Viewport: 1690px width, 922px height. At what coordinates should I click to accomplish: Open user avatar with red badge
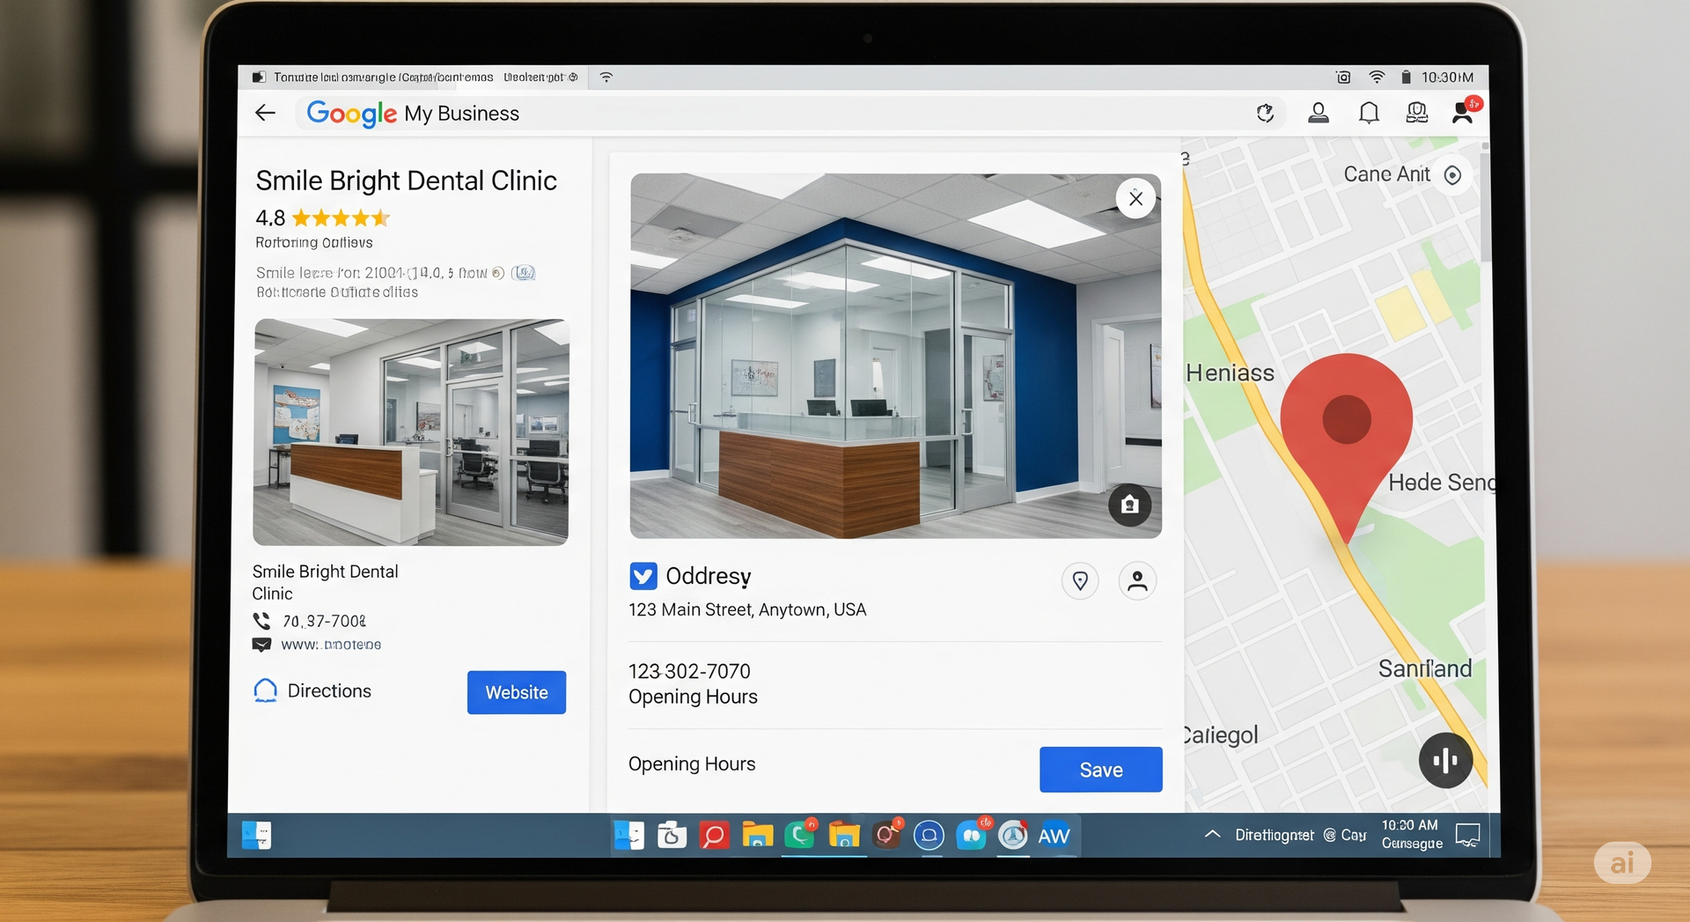tap(1465, 111)
